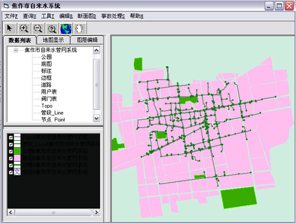This screenshot has height=223, width=296.
Task: Click the 文 text symbol layer icon
Action: pos(17,172)
